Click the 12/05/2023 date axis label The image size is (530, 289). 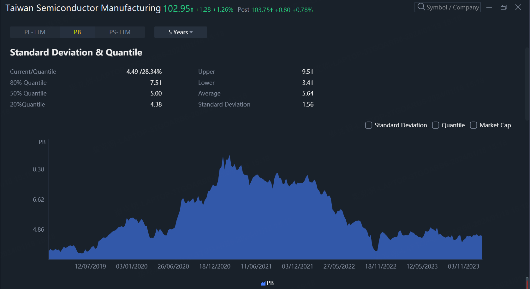tap(422, 266)
